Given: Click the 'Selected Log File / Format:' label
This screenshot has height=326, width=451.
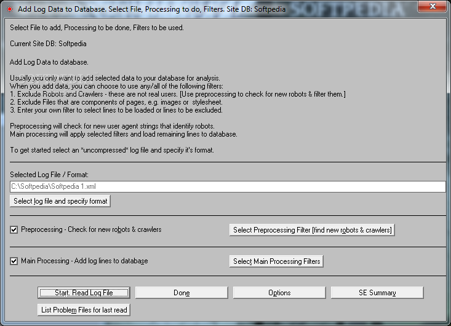Looking at the screenshot, I should (49, 175).
